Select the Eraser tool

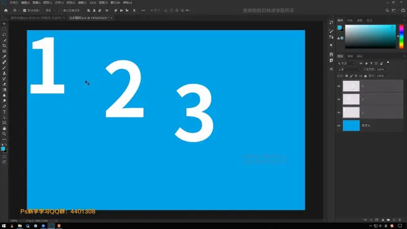[x=4, y=84]
